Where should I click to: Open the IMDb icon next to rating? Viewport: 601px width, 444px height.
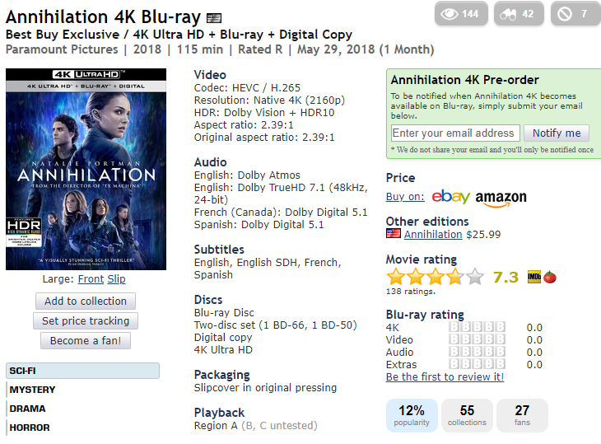click(x=534, y=277)
